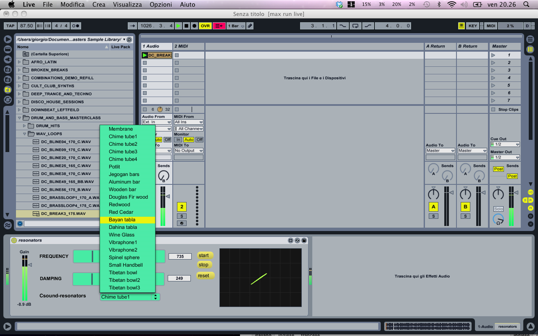Open the Spotlight search icon

526,4
